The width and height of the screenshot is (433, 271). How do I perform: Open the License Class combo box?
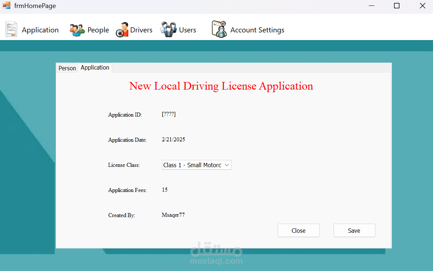(x=192, y=165)
